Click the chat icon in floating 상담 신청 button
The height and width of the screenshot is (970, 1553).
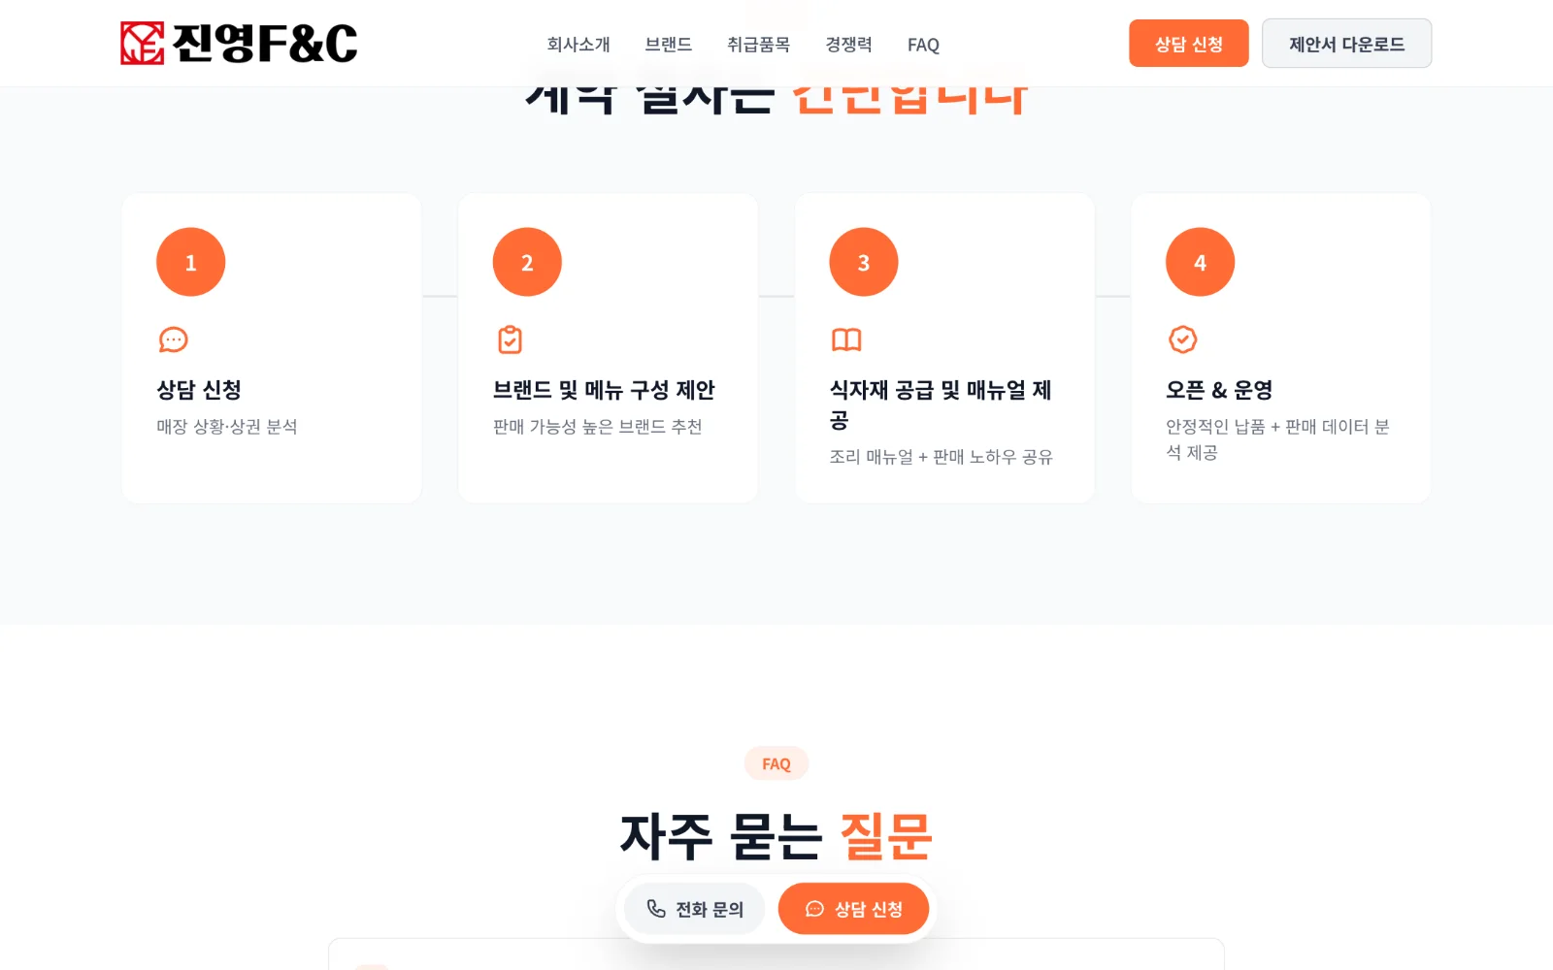pyautogui.click(x=814, y=909)
